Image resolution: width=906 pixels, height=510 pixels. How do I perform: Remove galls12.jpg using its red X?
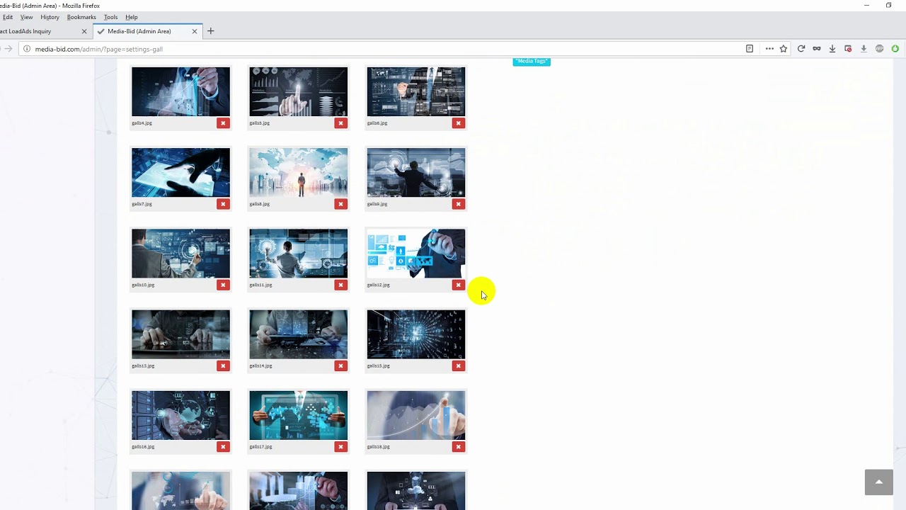pyautogui.click(x=458, y=285)
